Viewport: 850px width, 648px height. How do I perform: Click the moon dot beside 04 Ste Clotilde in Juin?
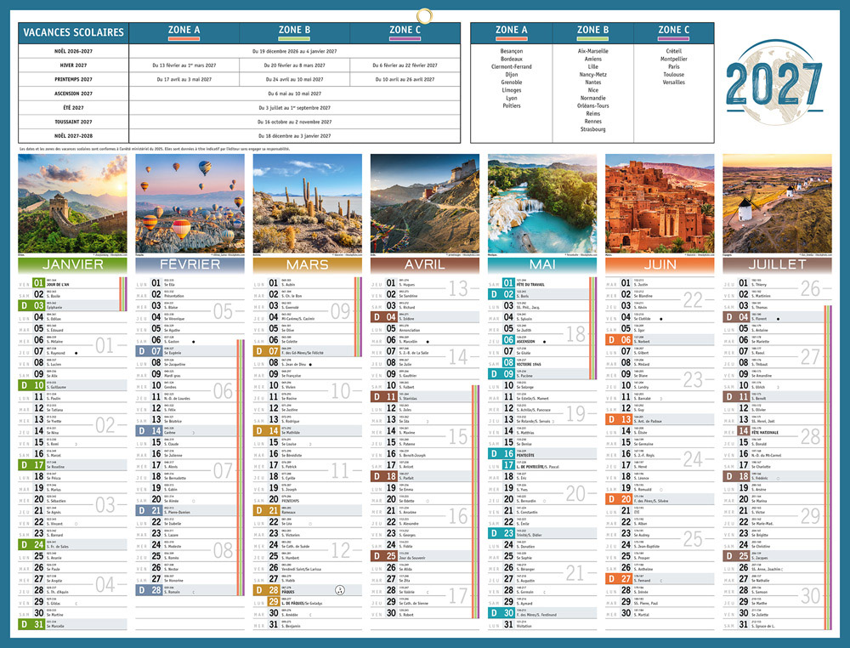coord(660,319)
